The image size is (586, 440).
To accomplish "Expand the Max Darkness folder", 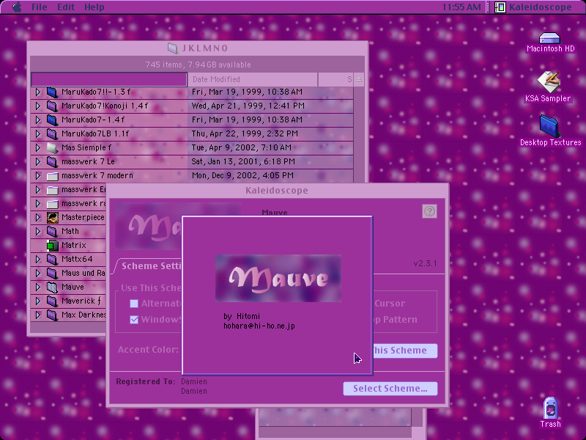I will pos(38,315).
